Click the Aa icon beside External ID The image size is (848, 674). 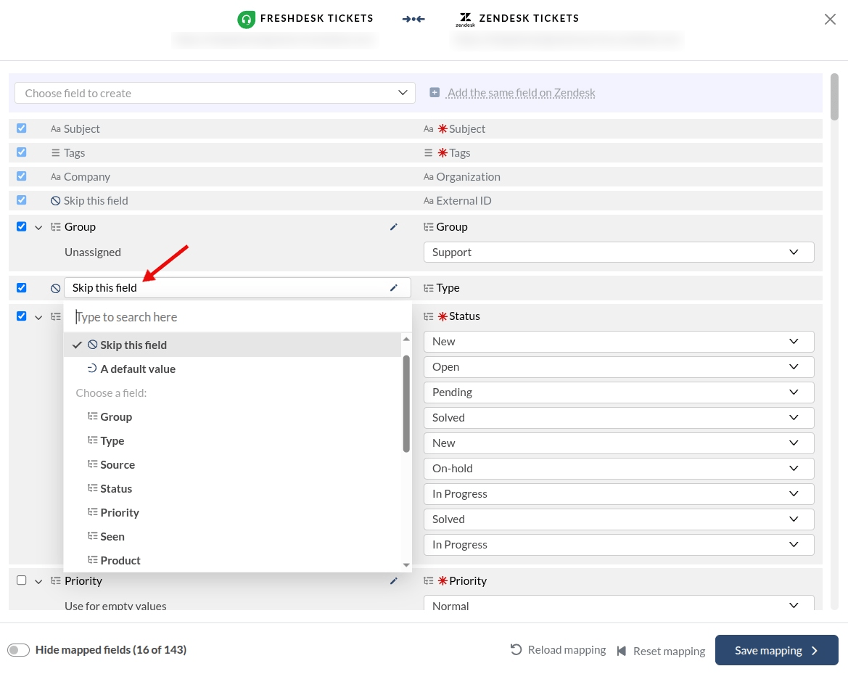tap(428, 201)
